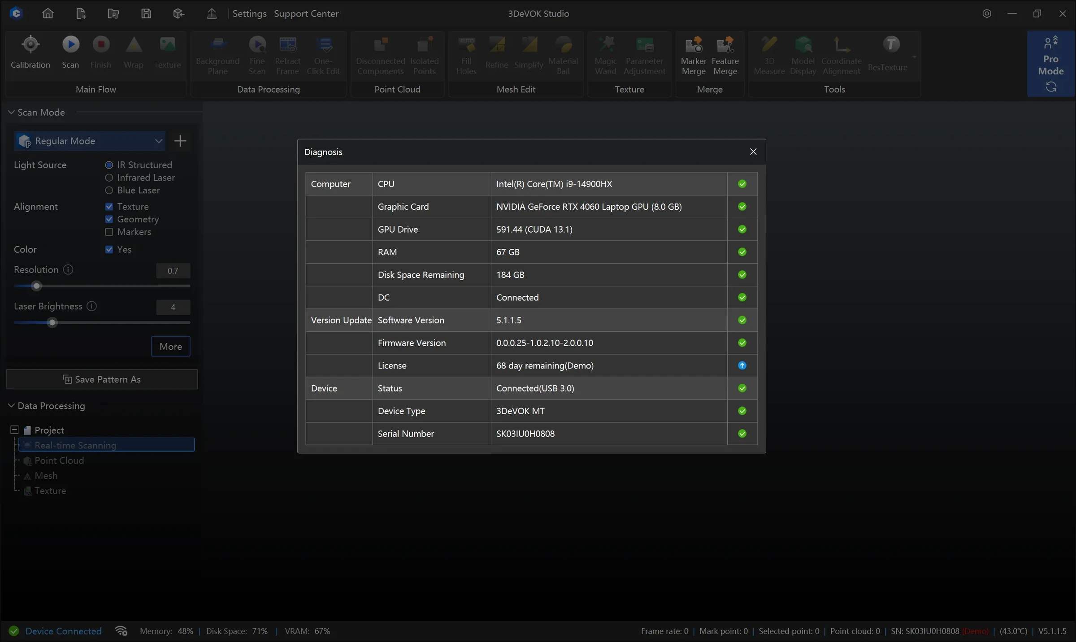The height and width of the screenshot is (642, 1076).
Task: Open Model Display
Action: 803,55
